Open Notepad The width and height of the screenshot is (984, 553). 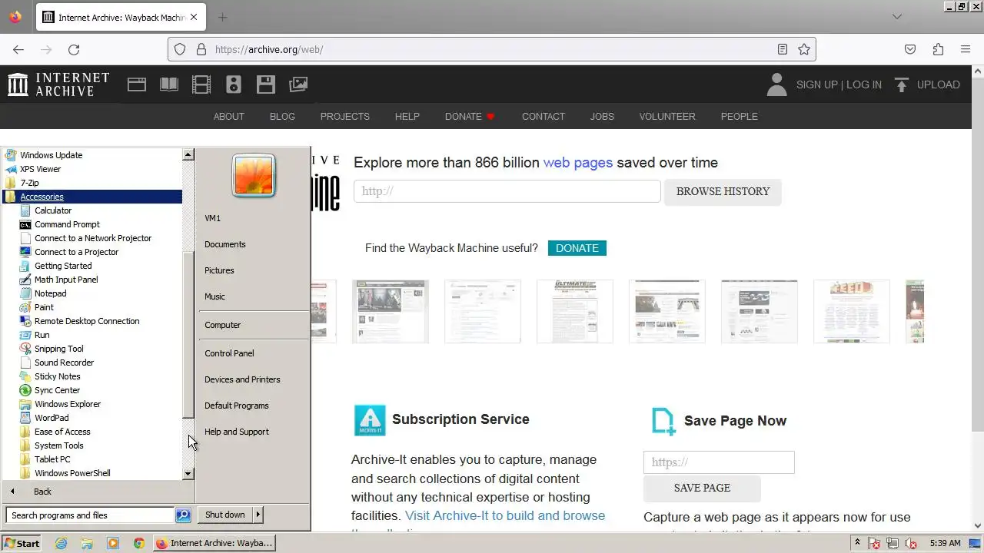(50, 293)
